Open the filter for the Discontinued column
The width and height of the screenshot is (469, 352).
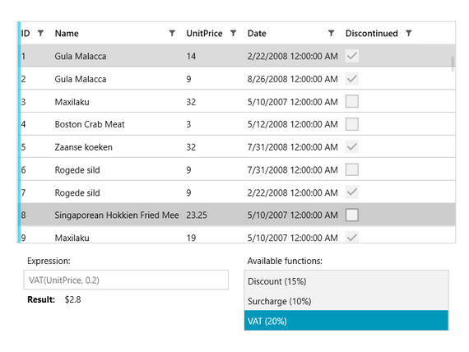click(x=409, y=33)
